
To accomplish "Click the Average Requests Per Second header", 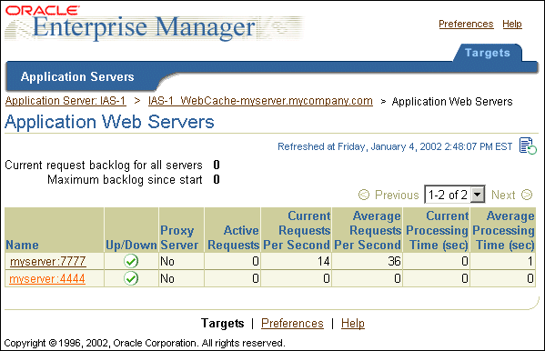I will point(368,230).
